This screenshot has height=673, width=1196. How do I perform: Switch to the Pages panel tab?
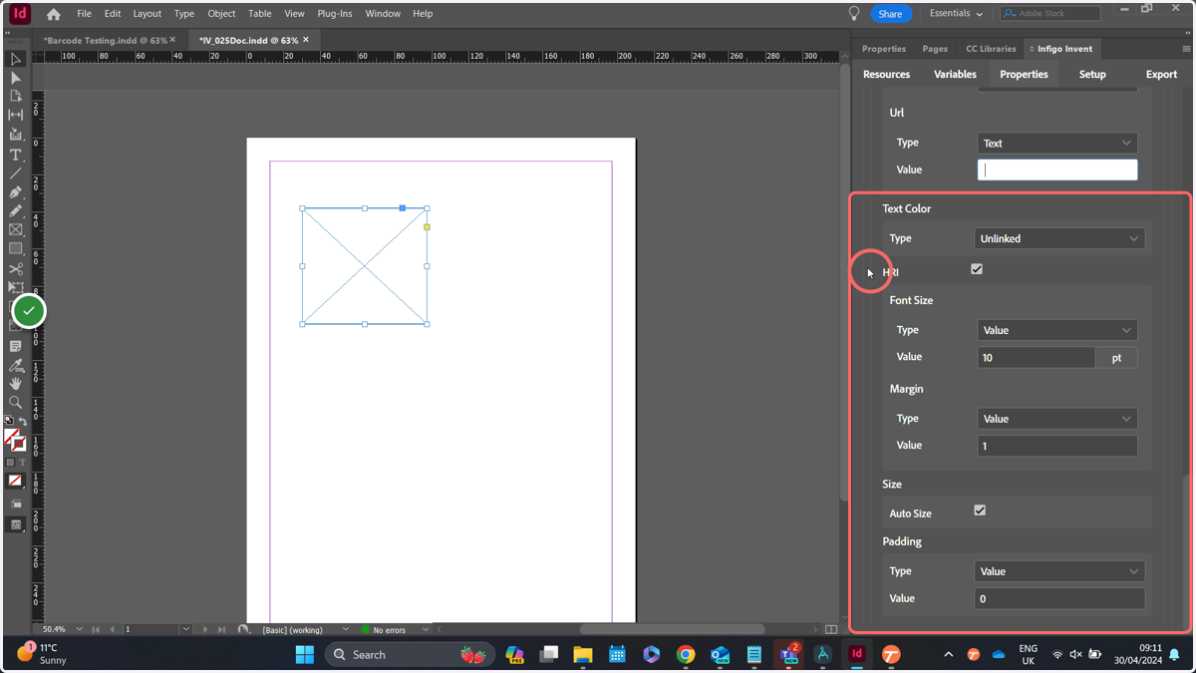tap(935, 49)
